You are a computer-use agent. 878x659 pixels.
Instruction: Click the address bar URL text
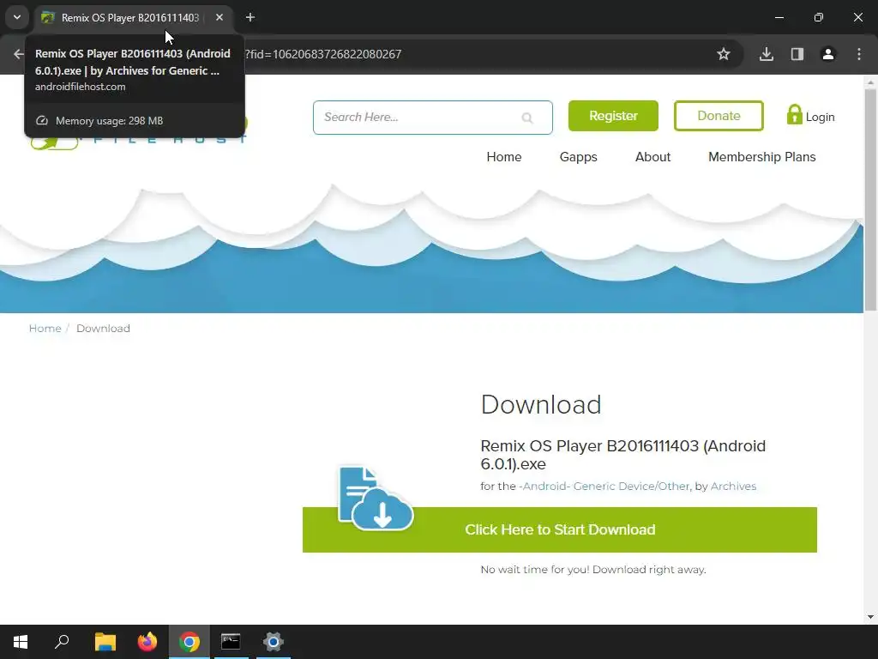(323, 54)
